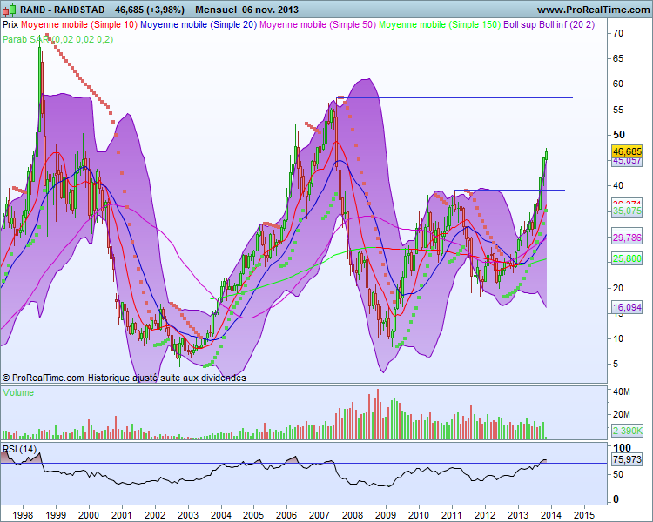Click the 2 390K volume value tag

click(x=627, y=431)
